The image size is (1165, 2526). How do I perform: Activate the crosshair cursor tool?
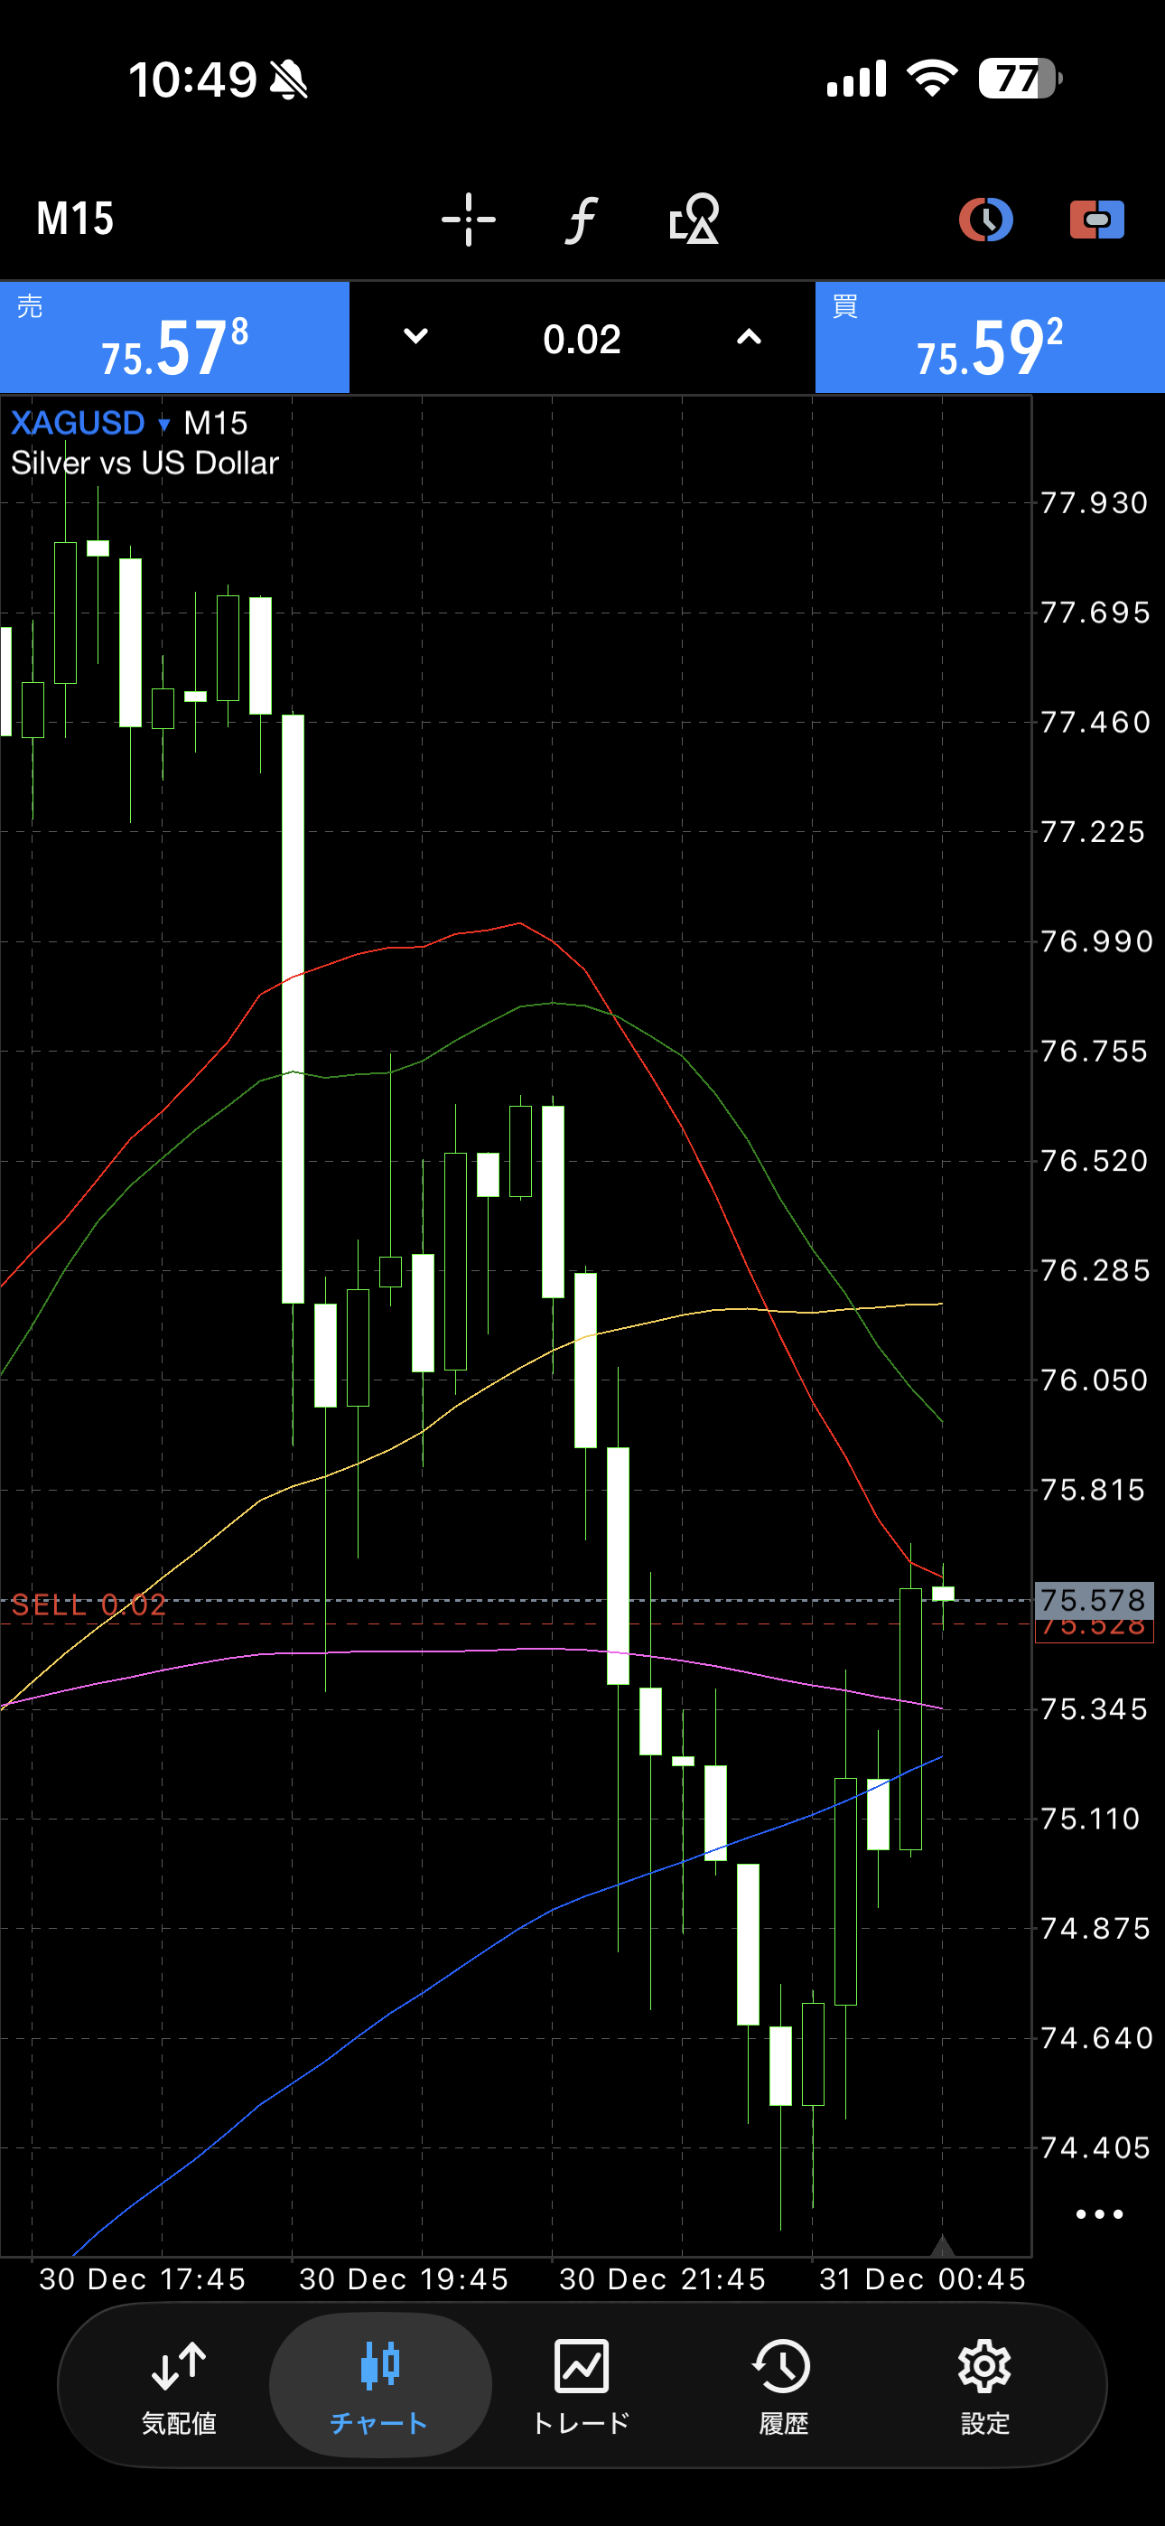coord(468,219)
